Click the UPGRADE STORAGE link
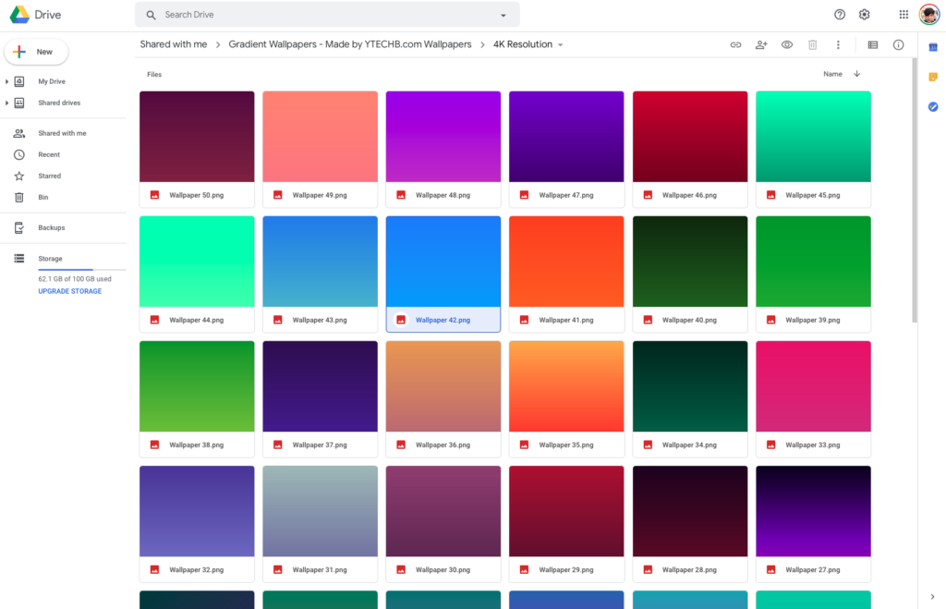946x609 pixels. tap(69, 291)
